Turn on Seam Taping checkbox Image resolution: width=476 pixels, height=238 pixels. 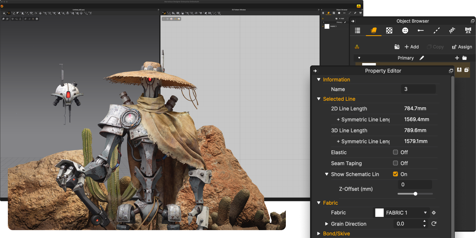[x=395, y=163]
